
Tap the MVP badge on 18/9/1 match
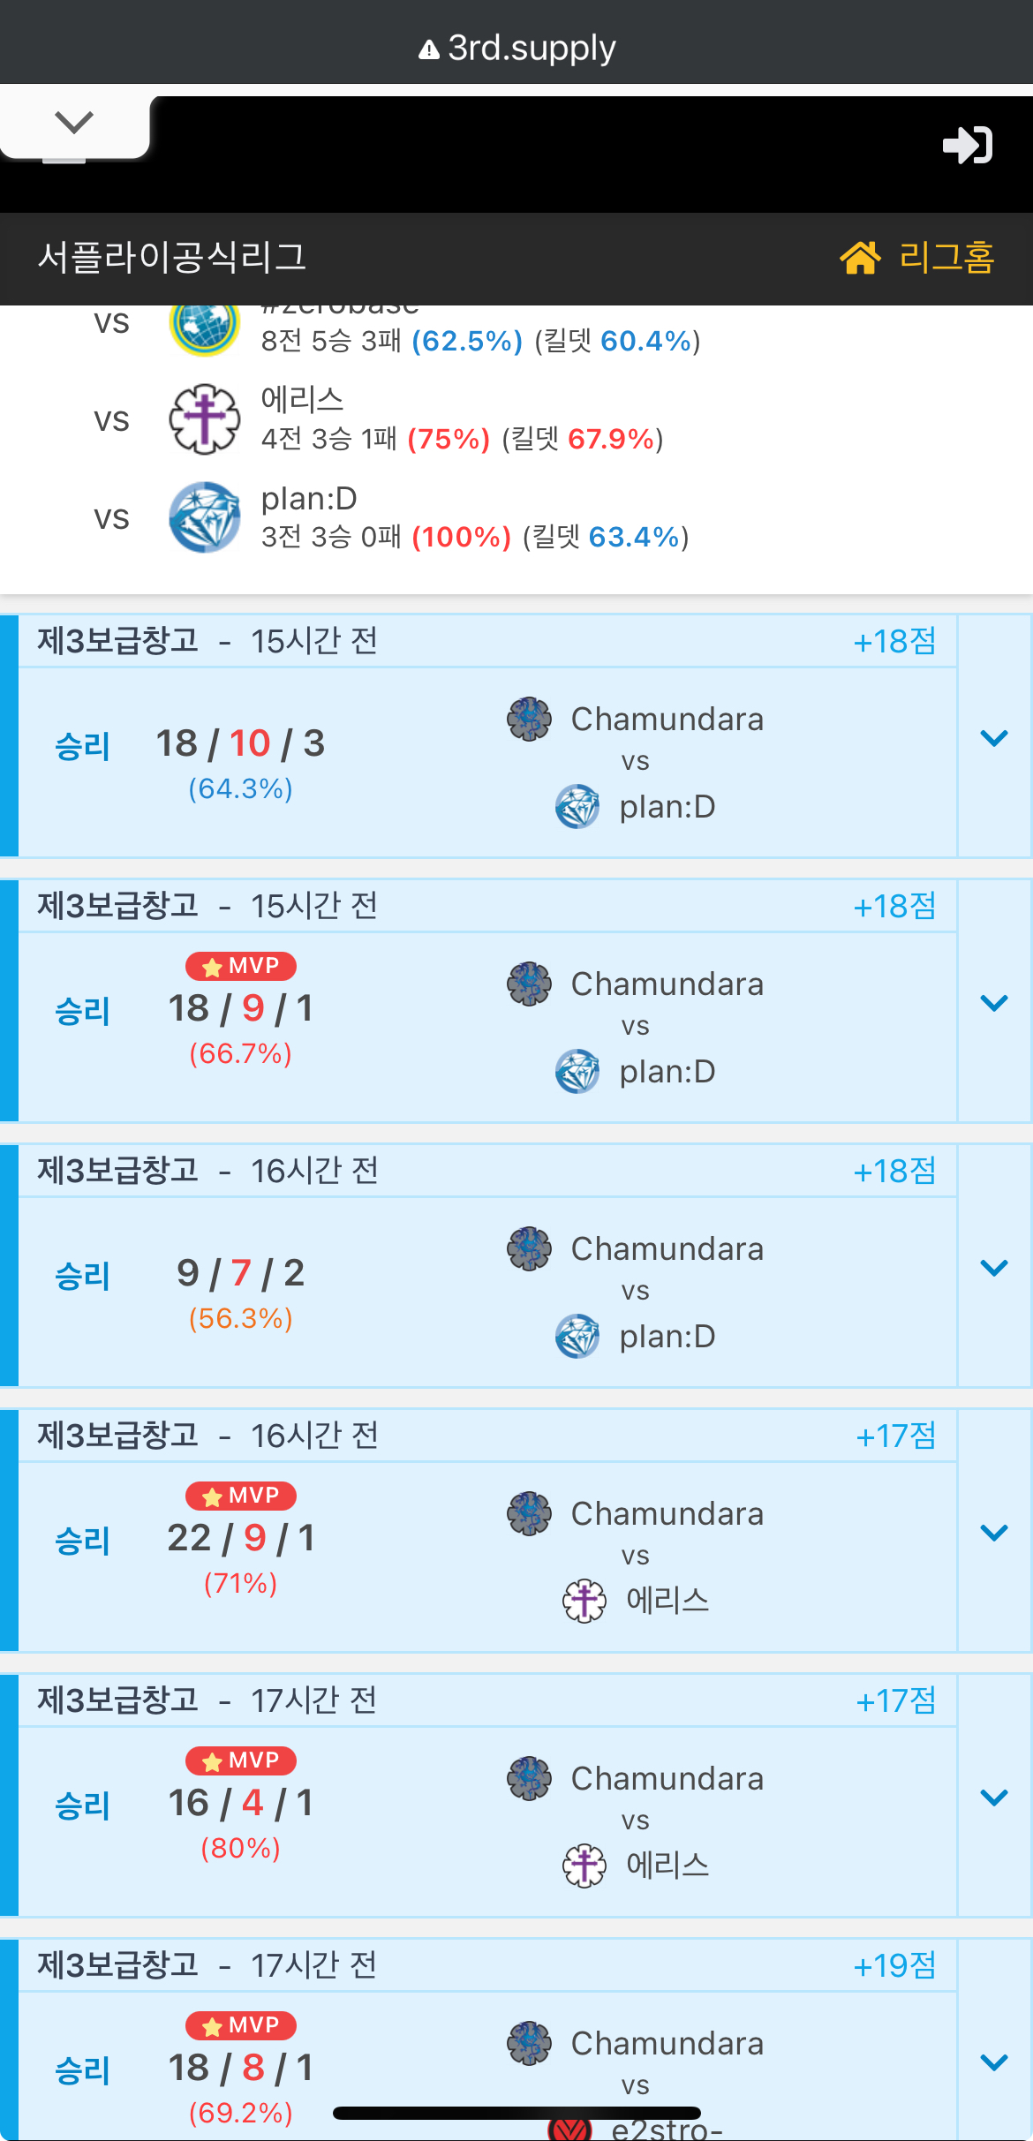[240, 966]
